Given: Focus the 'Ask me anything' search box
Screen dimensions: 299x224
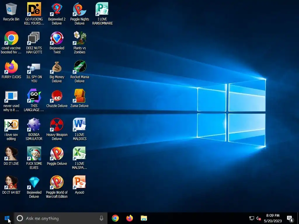Looking at the screenshot, I should (x=61, y=218).
